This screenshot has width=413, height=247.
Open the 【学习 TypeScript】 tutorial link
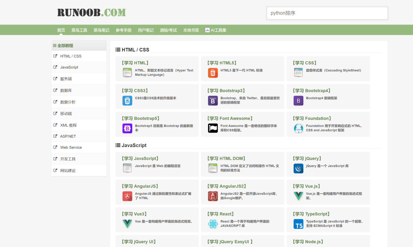point(311,214)
